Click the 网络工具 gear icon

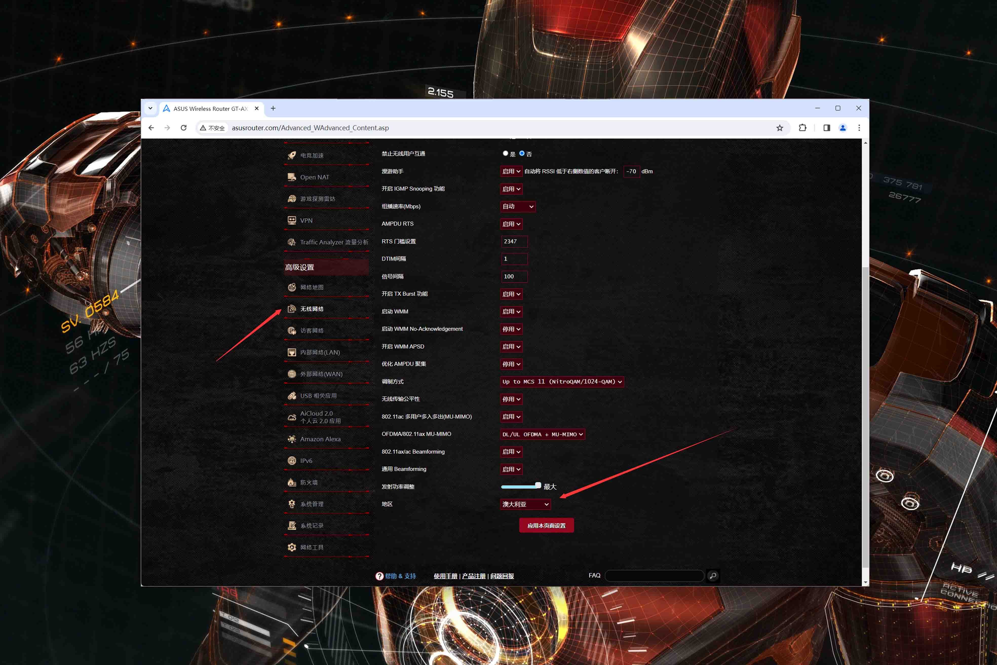[x=292, y=547]
